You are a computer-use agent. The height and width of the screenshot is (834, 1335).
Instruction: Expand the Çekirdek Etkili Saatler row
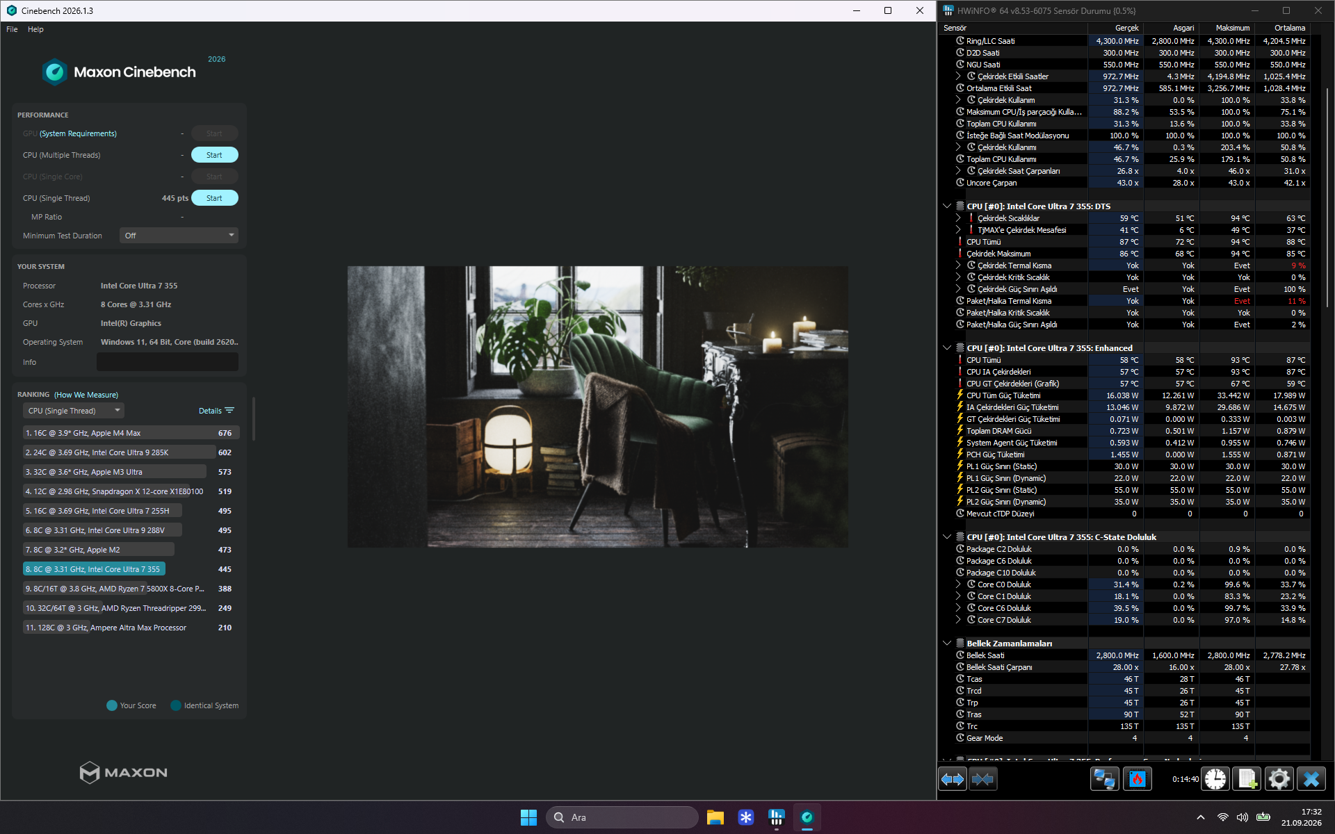tap(958, 76)
